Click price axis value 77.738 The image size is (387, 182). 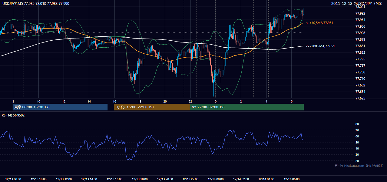[x=360, y=72]
